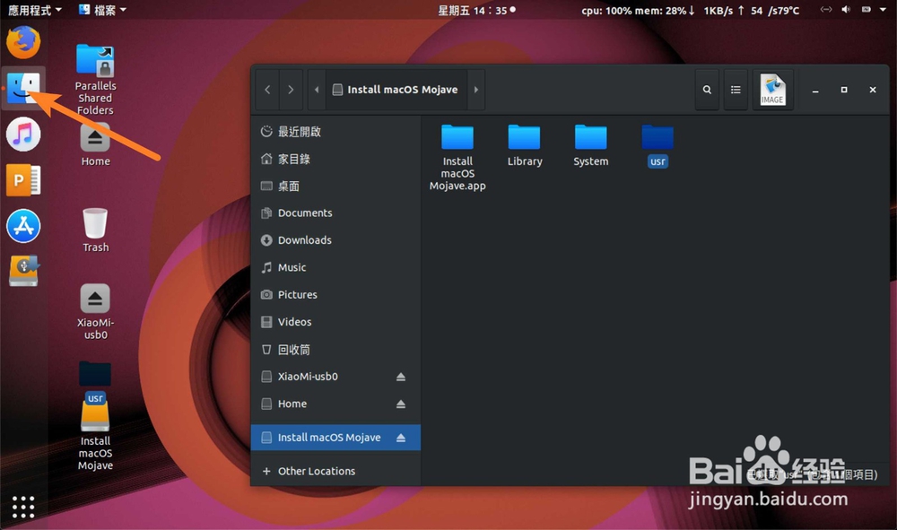Screen dimensions: 897x530
Task: Open the system menu dropdown arrow
Action: point(883,10)
